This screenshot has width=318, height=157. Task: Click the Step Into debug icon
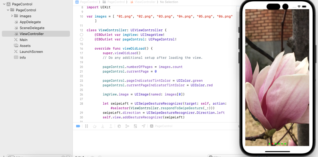(103, 126)
